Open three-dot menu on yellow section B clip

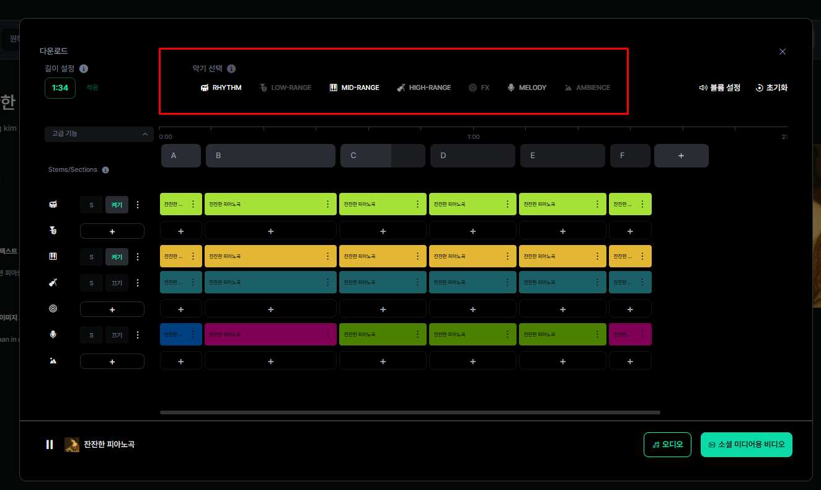[x=327, y=256]
